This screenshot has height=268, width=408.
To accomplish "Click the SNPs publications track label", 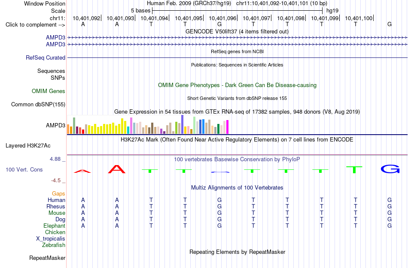I will click(x=58, y=78).
